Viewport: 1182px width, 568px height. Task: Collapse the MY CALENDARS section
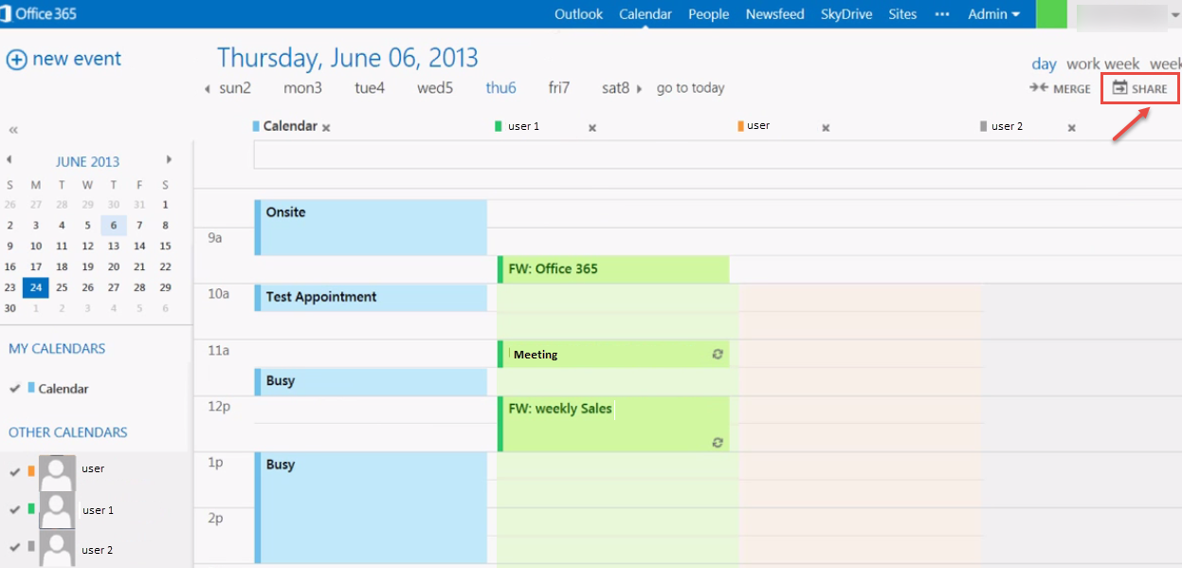[x=57, y=349]
